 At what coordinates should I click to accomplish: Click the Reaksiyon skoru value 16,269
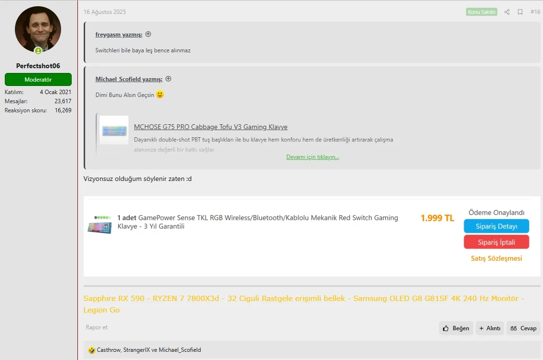[x=63, y=110]
